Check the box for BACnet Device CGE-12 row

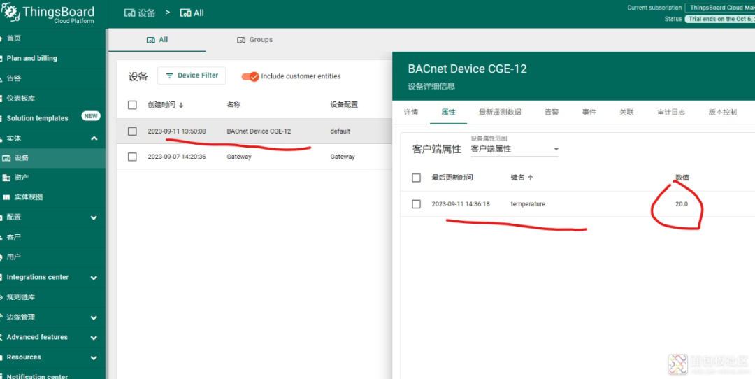tap(132, 131)
